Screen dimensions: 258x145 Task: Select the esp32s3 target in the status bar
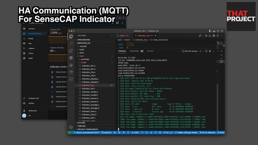pyautogui.click(x=106, y=133)
